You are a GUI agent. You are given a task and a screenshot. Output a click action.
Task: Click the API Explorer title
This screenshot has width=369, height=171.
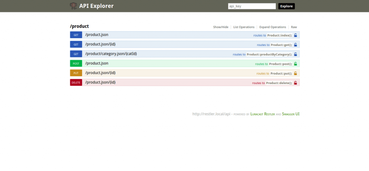pyautogui.click(x=96, y=6)
